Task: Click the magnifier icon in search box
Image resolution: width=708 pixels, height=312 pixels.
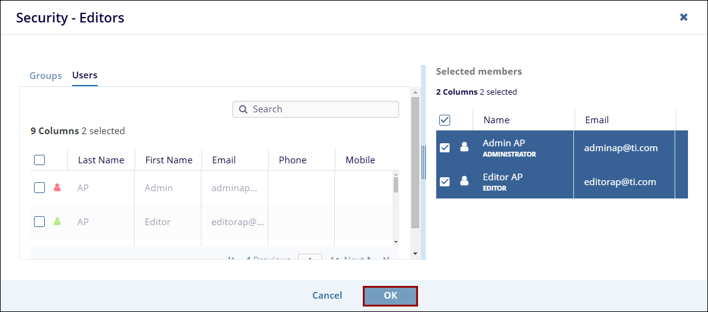Action: pos(243,109)
